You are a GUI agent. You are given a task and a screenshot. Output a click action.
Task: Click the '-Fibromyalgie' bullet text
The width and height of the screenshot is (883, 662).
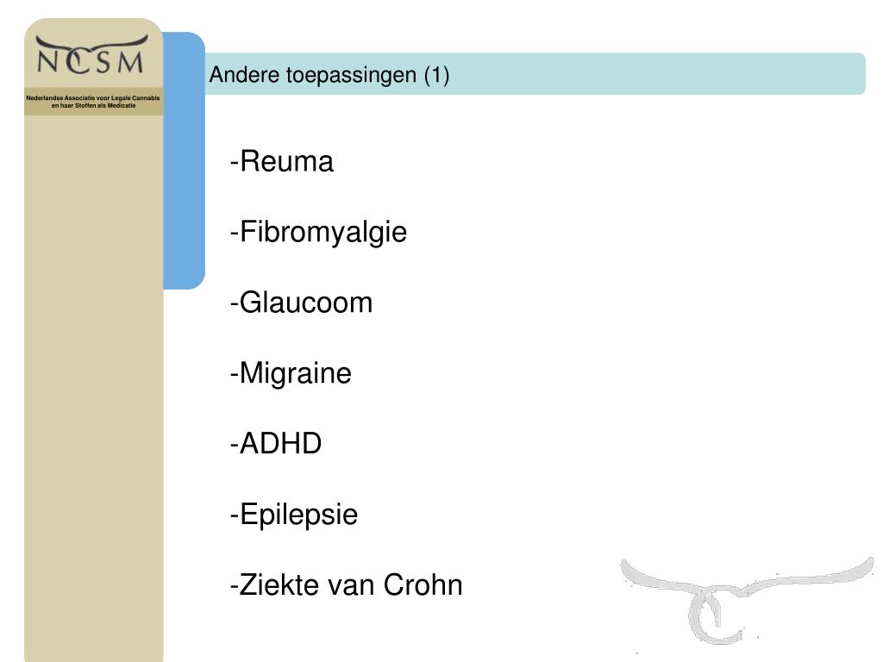[318, 232]
